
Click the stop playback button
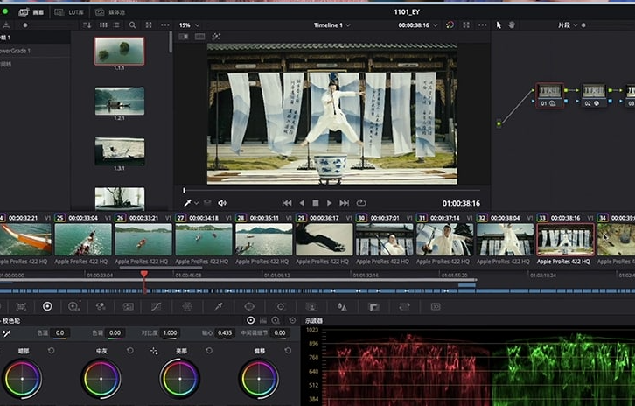pyautogui.click(x=316, y=203)
